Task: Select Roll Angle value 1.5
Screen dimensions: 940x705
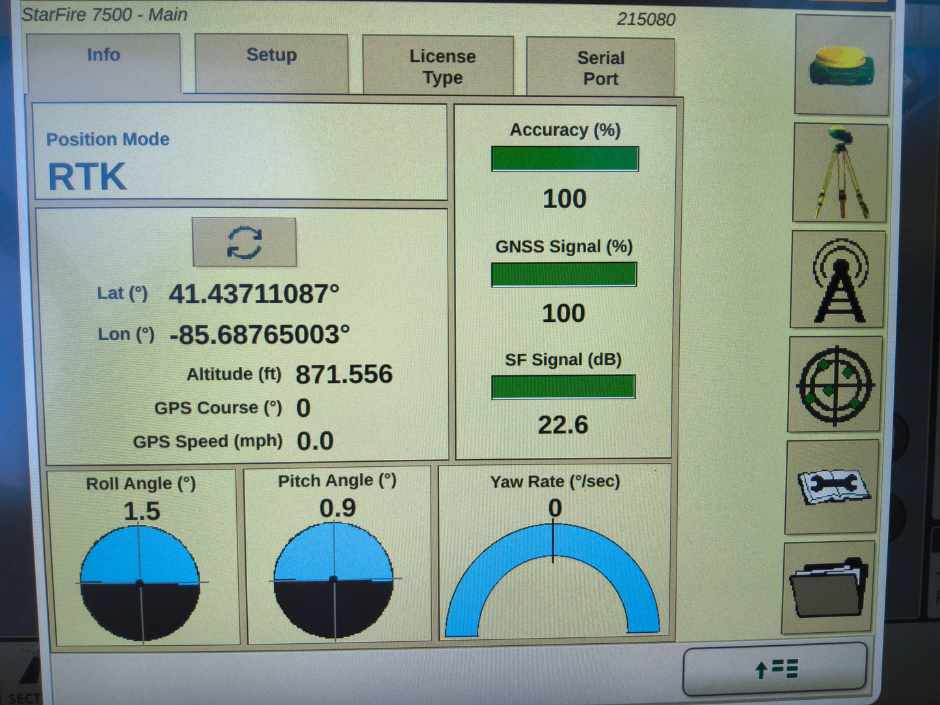Action: [142, 511]
